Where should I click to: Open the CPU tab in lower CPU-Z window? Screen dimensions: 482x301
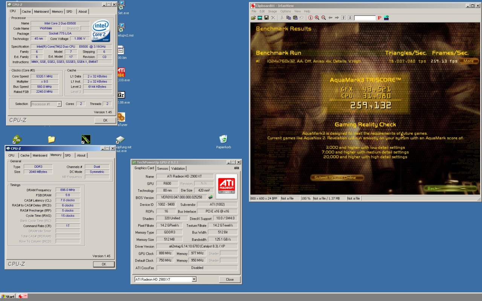(x=11, y=155)
